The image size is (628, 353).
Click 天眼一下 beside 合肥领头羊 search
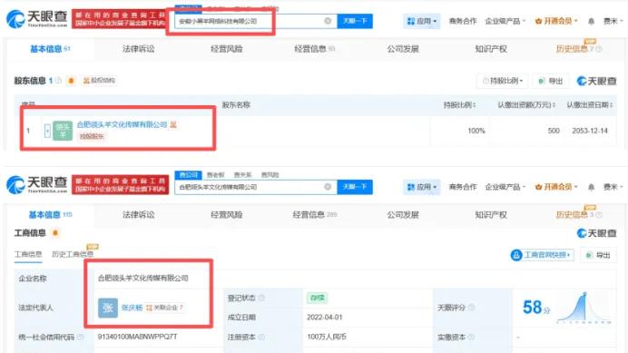click(355, 187)
